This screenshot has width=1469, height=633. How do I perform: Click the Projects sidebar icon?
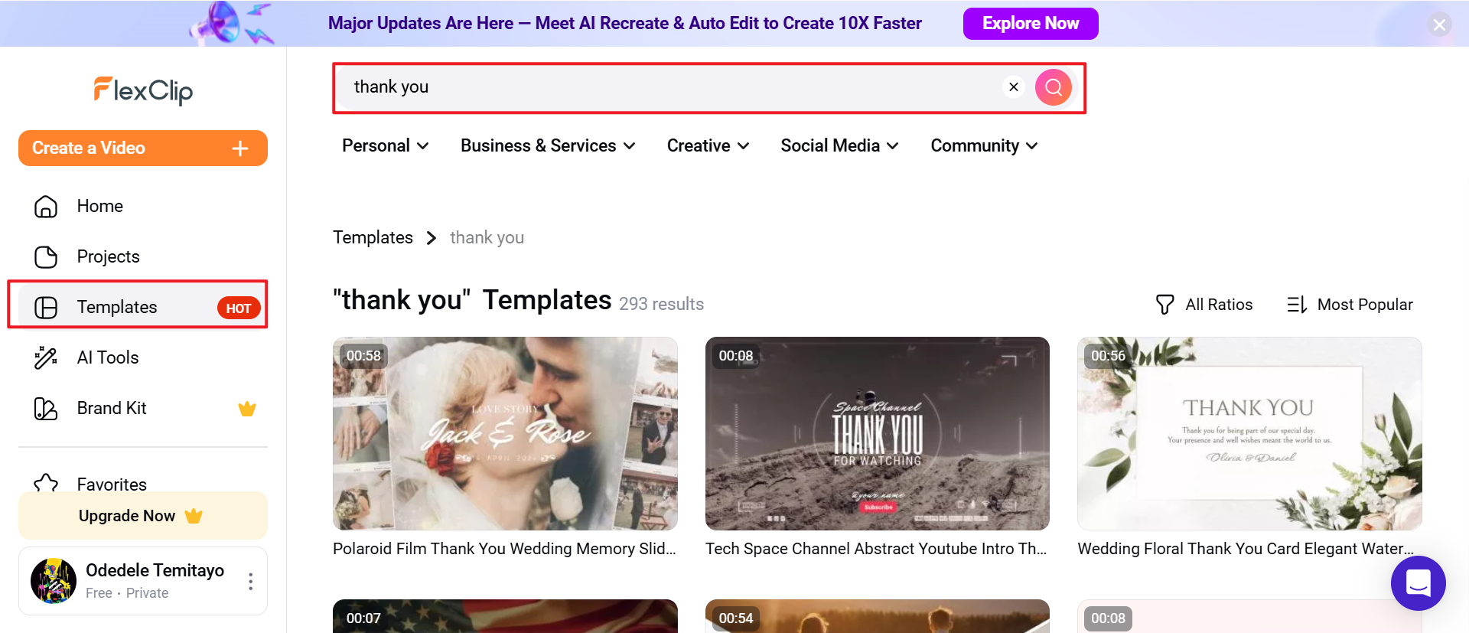(x=46, y=257)
